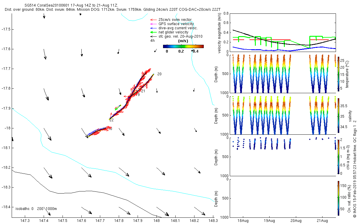Click the '35.5' salinity colorbar tick
Image resolution: width=359 pixels, height=224 pixels.
(x=343, y=106)
